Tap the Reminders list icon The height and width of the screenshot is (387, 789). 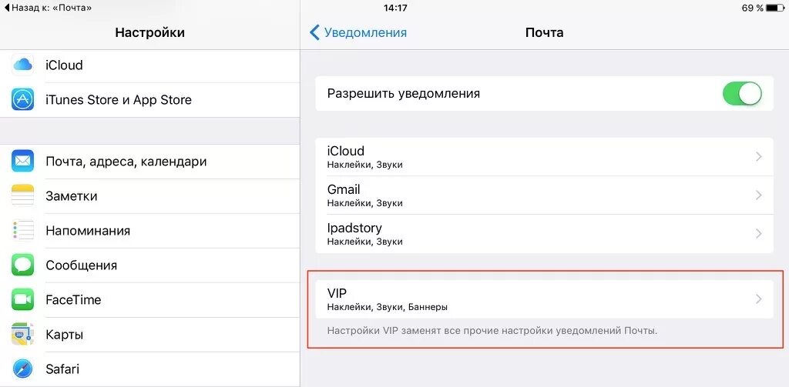tap(22, 231)
